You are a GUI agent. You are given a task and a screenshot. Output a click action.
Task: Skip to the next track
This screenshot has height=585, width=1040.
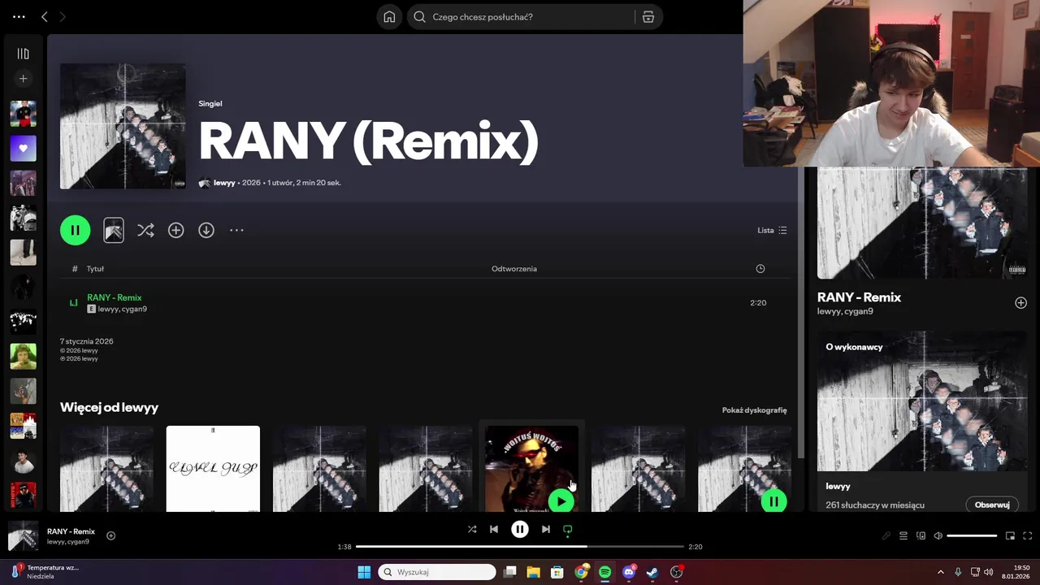(x=546, y=529)
